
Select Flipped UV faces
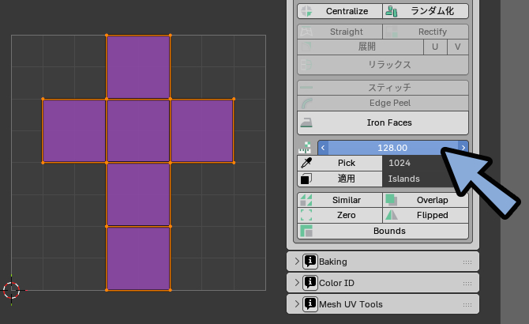[426, 215]
